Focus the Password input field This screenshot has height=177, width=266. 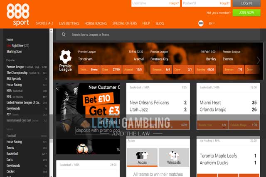(x=206, y=3)
